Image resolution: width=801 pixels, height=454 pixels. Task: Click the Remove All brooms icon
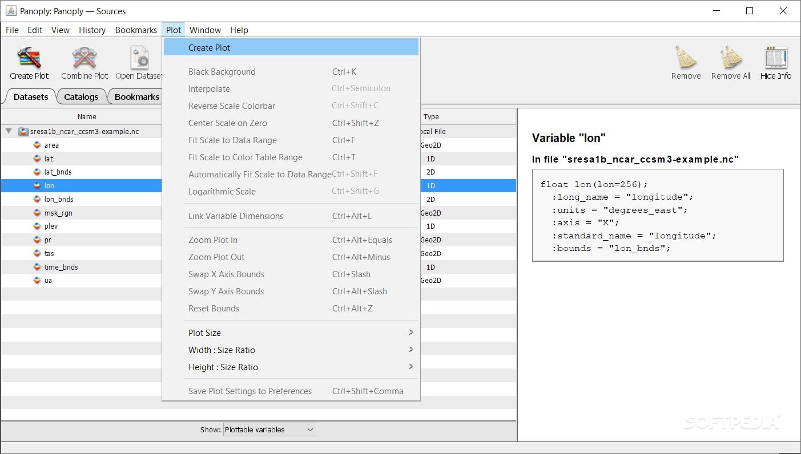pos(730,58)
